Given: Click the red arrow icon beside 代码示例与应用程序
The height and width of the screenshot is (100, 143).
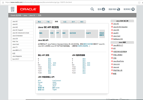Looking at the screenshot, I should coord(112,51).
